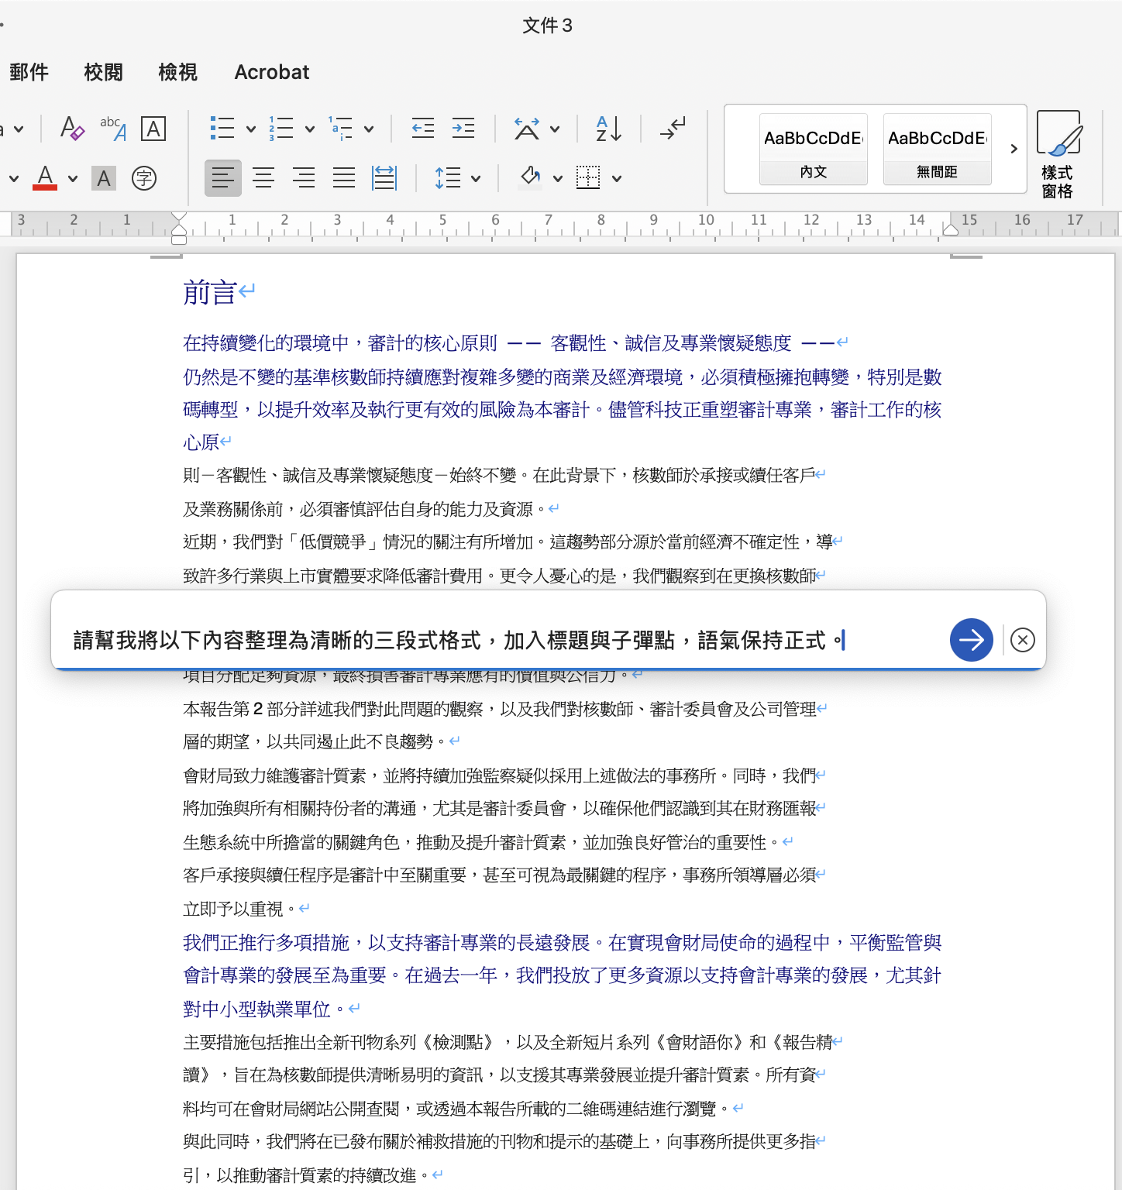Screen dimensions: 1122x1190
Task: Click the Clear All Formatting icon
Action: 72,129
